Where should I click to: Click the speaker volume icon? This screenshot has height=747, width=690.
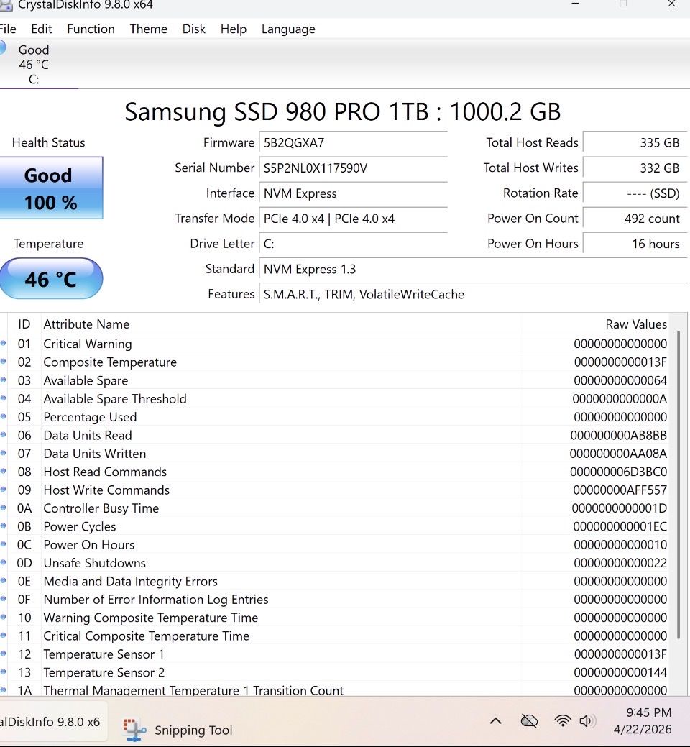tap(587, 720)
